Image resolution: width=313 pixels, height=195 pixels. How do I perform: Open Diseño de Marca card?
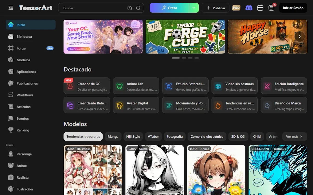[284, 105]
